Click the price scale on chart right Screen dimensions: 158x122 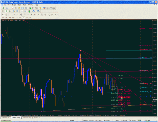[155, 67]
